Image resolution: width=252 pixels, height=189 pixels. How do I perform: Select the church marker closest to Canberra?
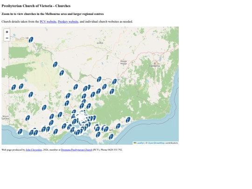[x=114, y=82]
